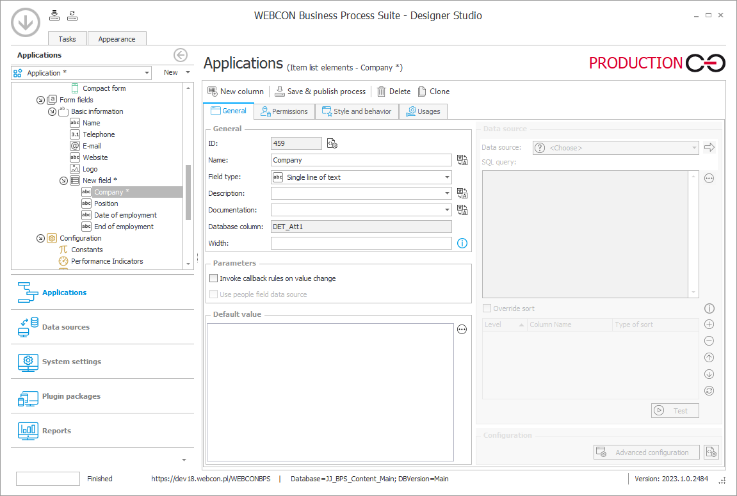Switch to the Tasks tab
737x496 pixels.
click(x=67, y=39)
